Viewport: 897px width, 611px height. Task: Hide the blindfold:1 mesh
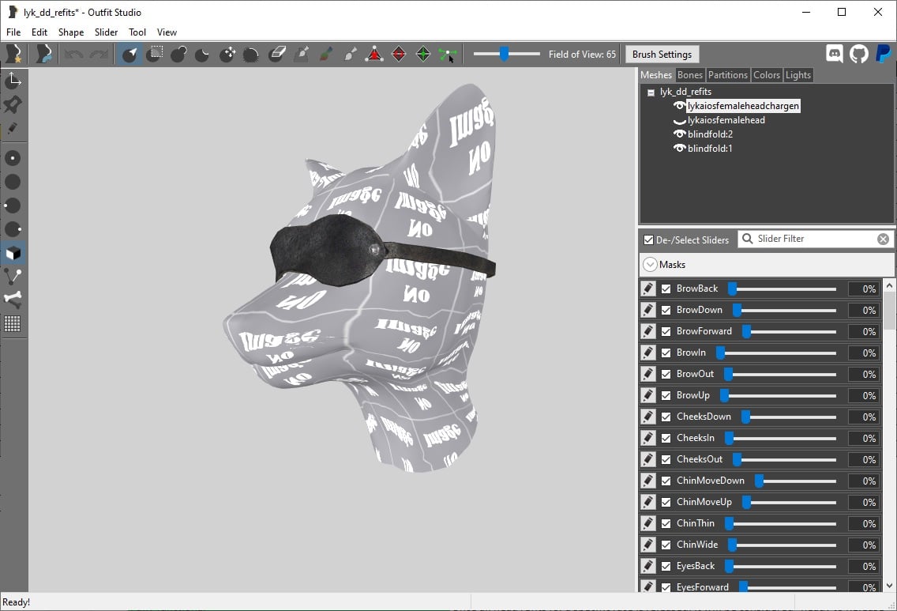pyautogui.click(x=680, y=149)
